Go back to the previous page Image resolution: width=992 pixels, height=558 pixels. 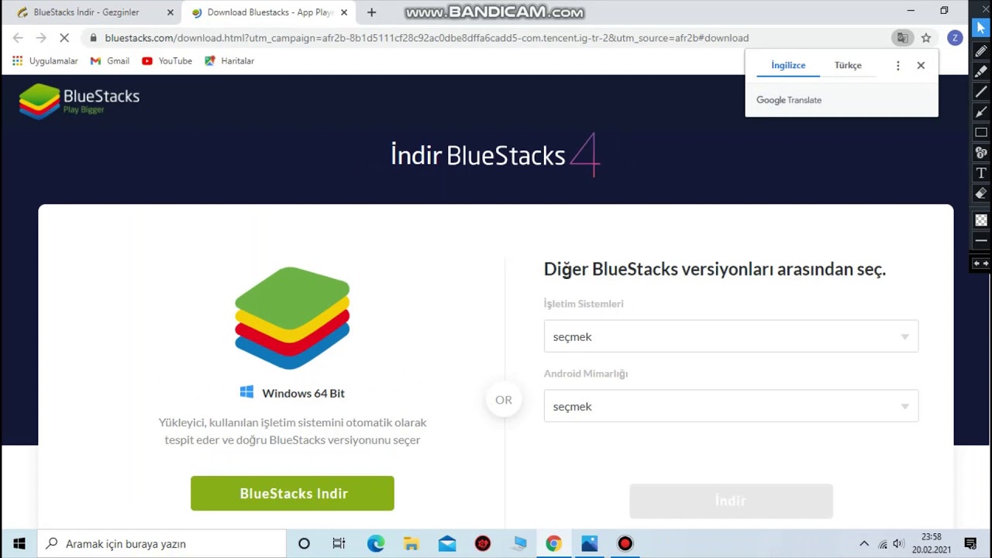coord(18,38)
